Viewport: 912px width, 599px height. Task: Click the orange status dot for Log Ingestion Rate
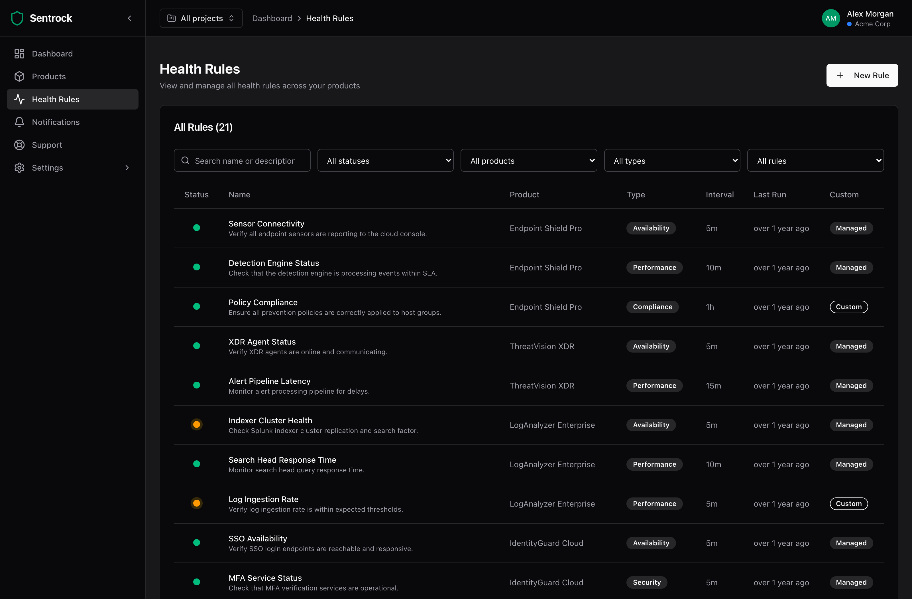(x=197, y=503)
